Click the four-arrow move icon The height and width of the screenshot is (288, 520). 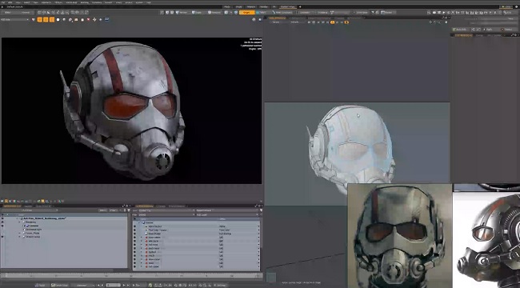pos(94,19)
